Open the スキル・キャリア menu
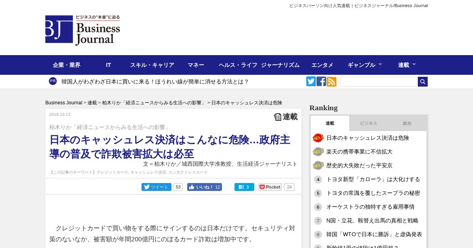The height and width of the screenshot is (248, 473). pyautogui.click(x=152, y=65)
